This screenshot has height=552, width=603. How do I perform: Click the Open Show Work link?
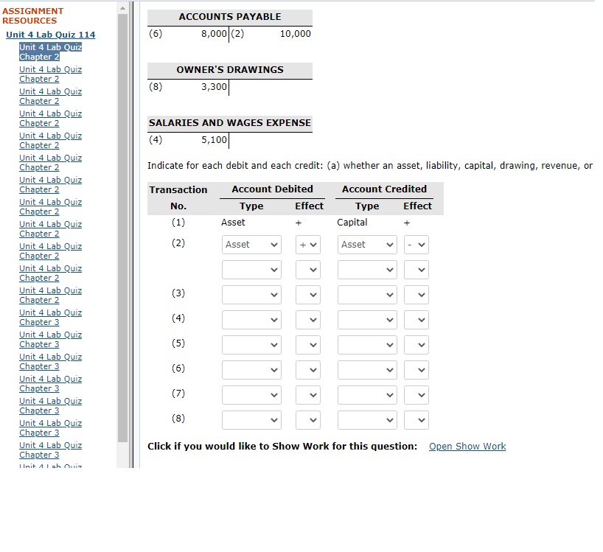pos(467,446)
